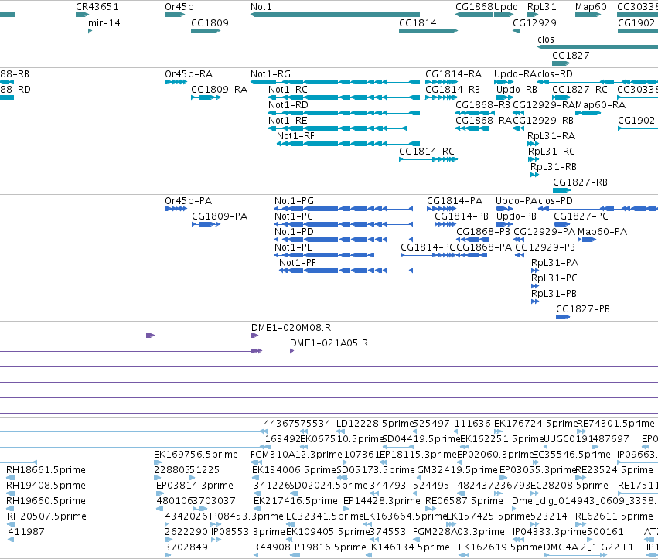The height and width of the screenshot is (559, 658).
Task: Click the FGM310A12.3prime EST label
Action: [x=296, y=455]
